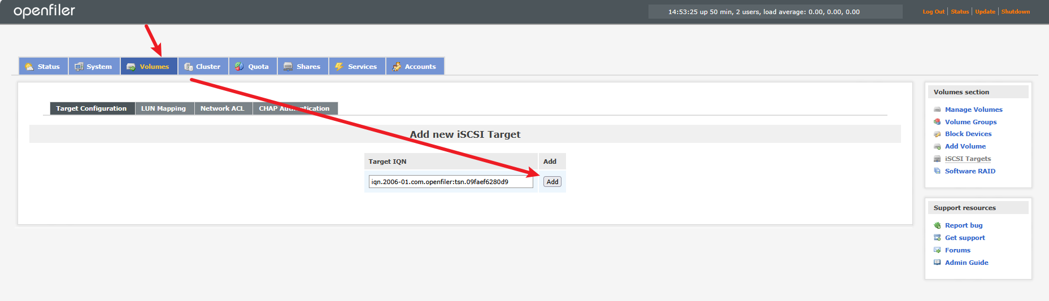The width and height of the screenshot is (1049, 301).
Task: Switch to the Cluster tab
Action: [x=203, y=66]
